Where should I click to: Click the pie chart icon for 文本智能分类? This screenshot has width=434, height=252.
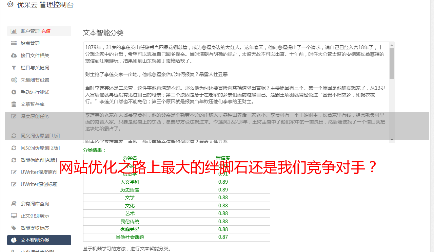pos(14,240)
